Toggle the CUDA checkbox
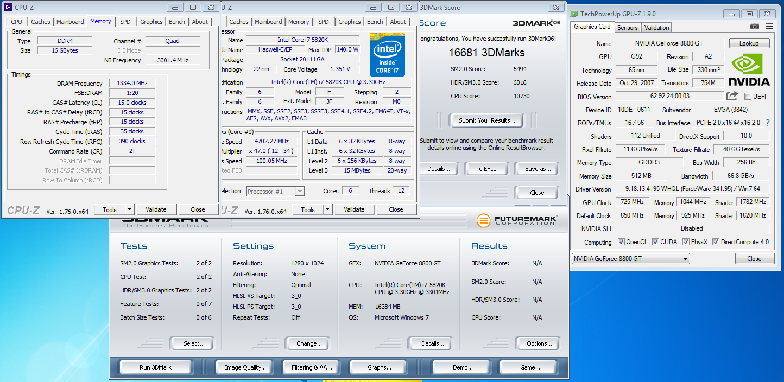The image size is (784, 382). point(656,242)
